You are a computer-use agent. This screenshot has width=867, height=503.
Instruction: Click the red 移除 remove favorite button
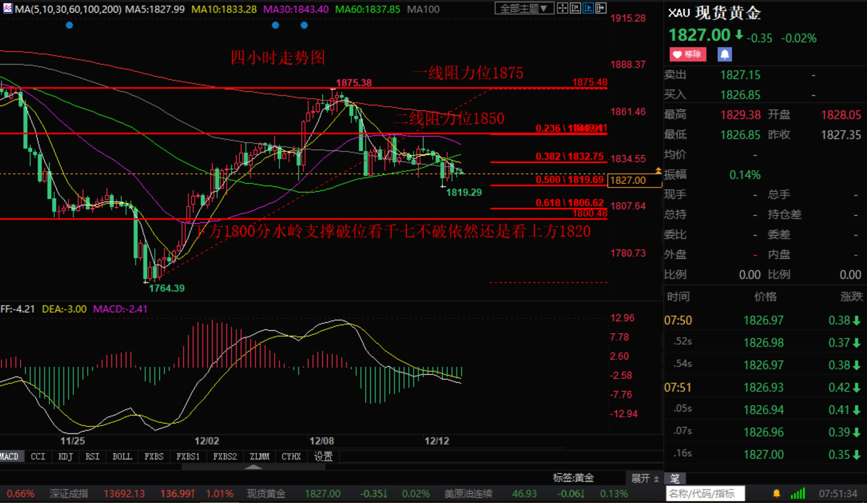point(688,54)
